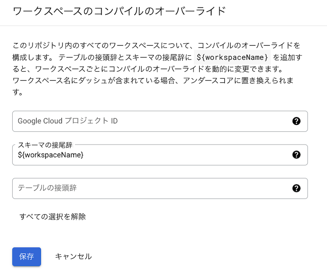Click the blue 保存 action at bottom left
The height and width of the screenshot is (276, 327).
26,256
